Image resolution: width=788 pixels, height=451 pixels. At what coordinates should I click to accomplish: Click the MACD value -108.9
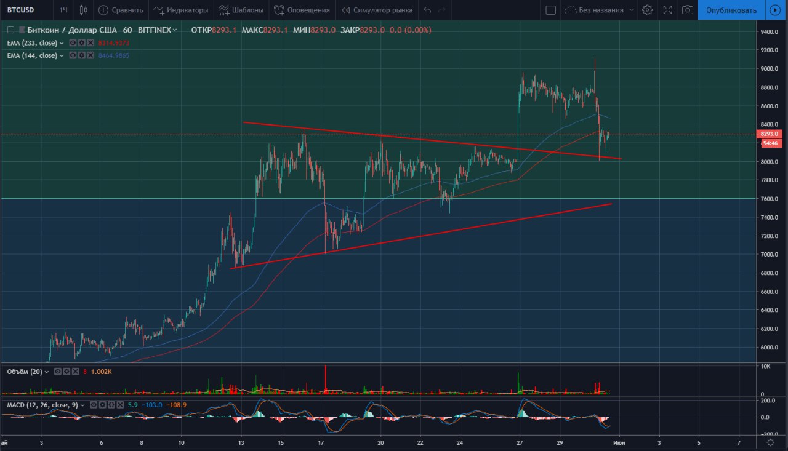click(175, 405)
